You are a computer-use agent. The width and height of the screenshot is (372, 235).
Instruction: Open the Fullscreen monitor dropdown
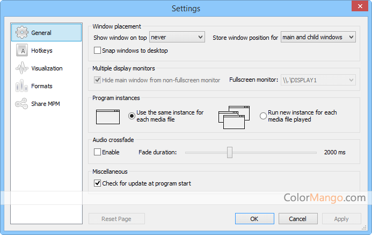318,80
